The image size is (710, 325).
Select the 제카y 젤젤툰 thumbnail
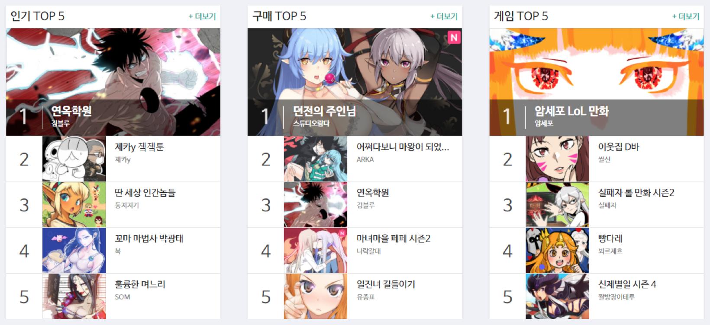point(74,159)
